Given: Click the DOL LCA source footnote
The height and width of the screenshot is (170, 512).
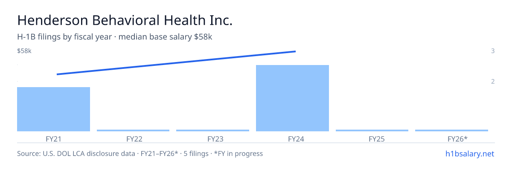Looking at the screenshot, I should point(140,153).
